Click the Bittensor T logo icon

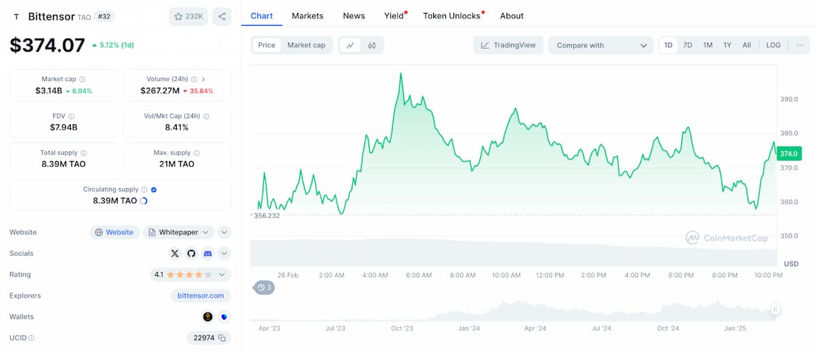(16, 16)
